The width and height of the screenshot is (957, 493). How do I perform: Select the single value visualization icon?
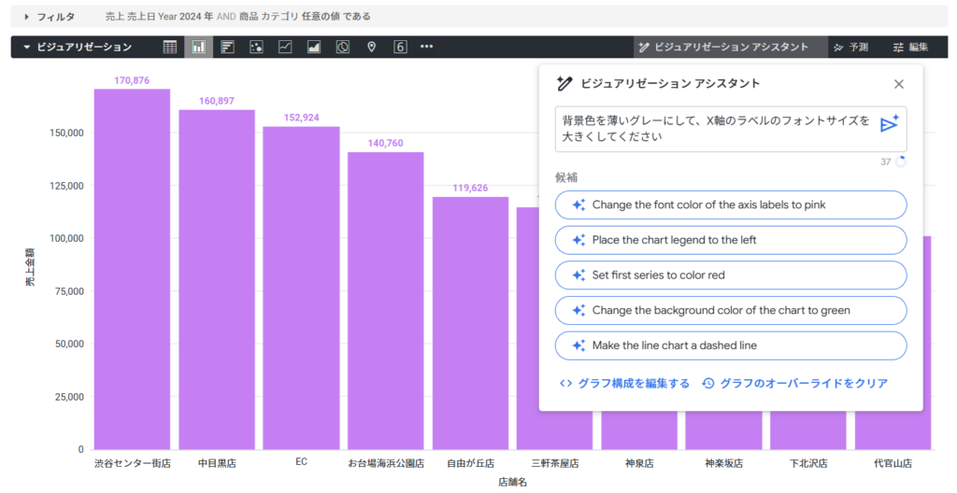click(400, 47)
